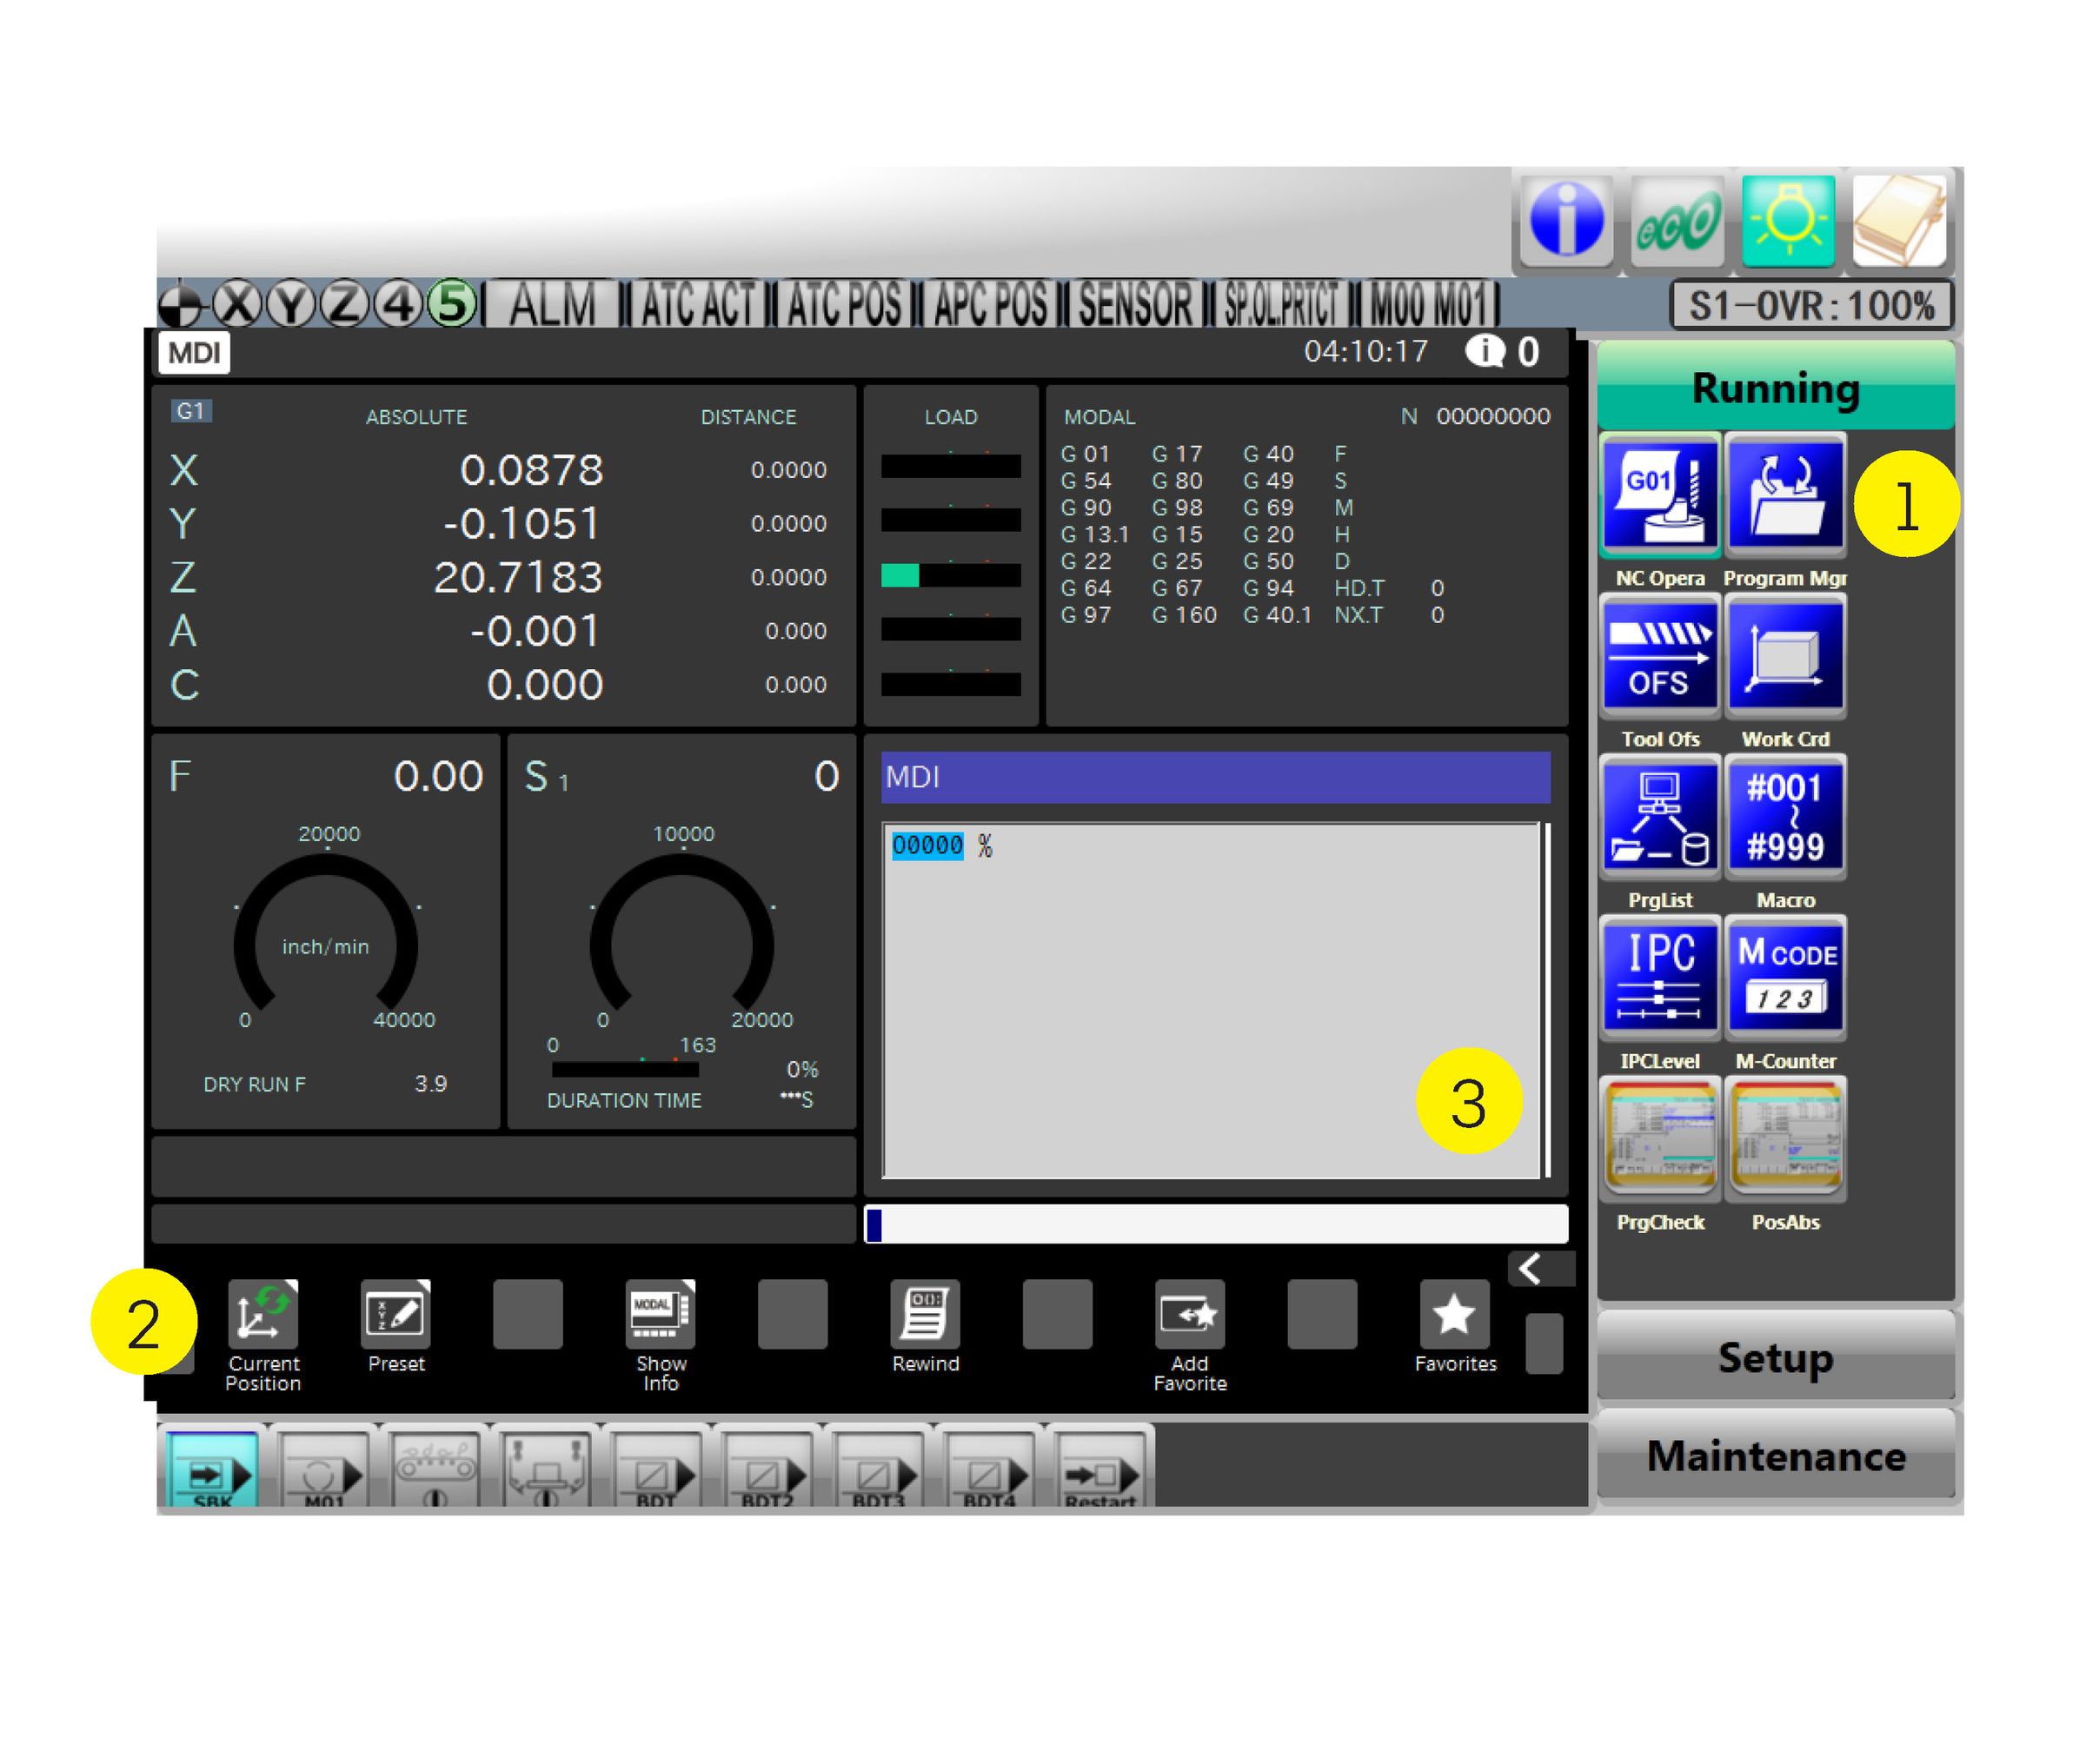Switch to the ALM status tab
The width and height of the screenshot is (2086, 1738).
point(552,304)
